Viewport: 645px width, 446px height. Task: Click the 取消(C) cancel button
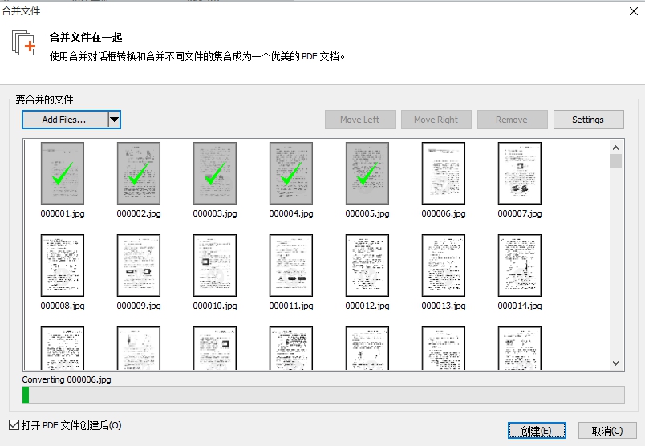click(606, 431)
